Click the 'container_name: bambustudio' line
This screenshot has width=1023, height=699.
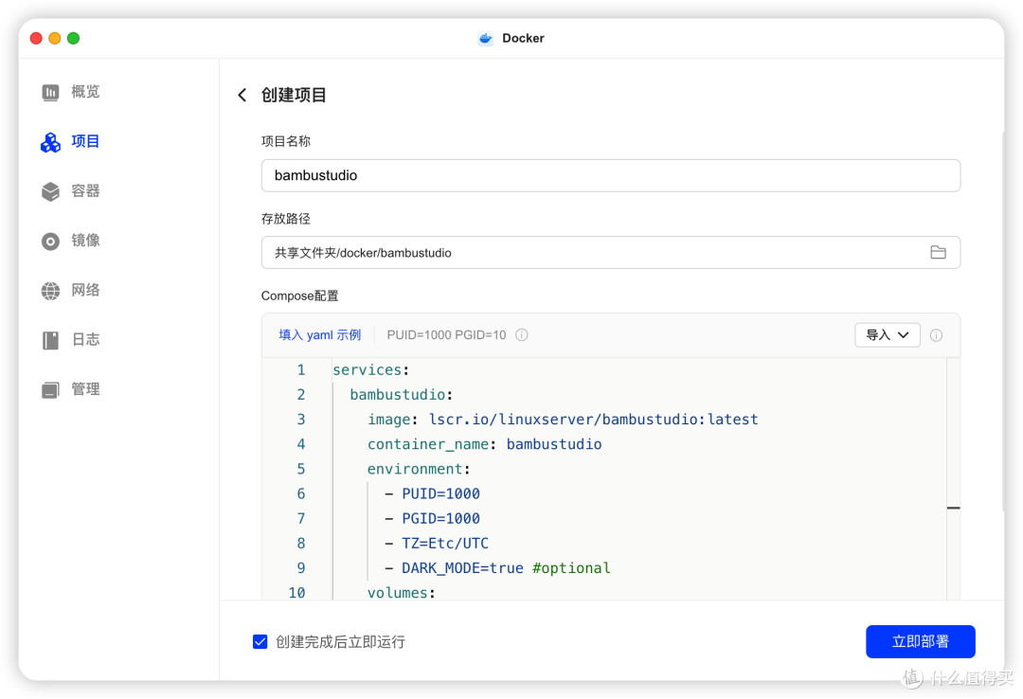pyautogui.click(x=484, y=444)
